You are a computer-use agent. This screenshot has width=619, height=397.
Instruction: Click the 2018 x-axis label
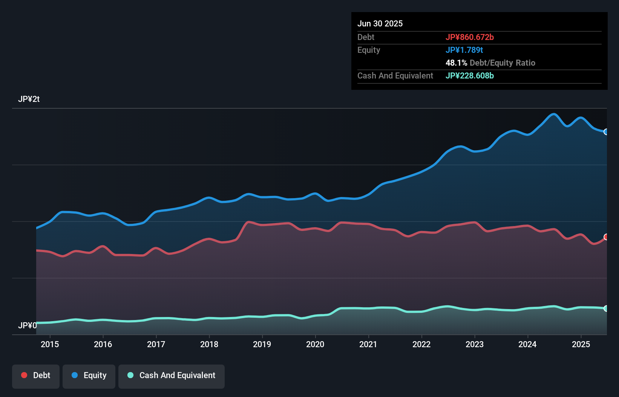209,344
